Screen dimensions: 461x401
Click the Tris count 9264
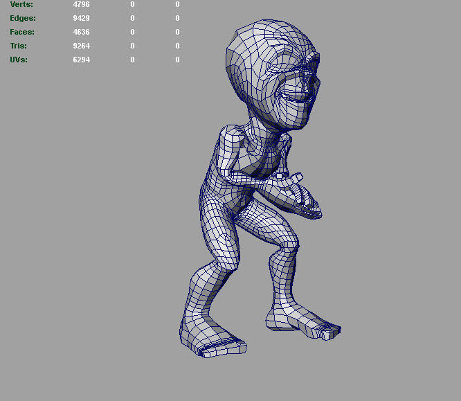click(x=82, y=46)
